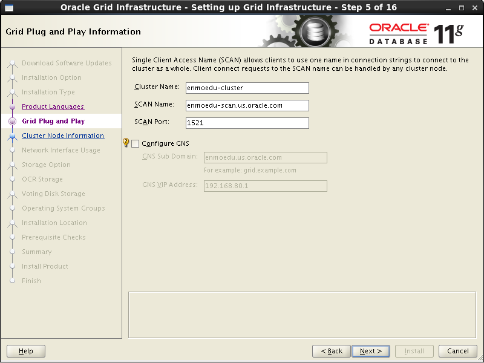The image size is (484, 363).
Task: Click the Operating System Groups step
Action: click(64, 208)
